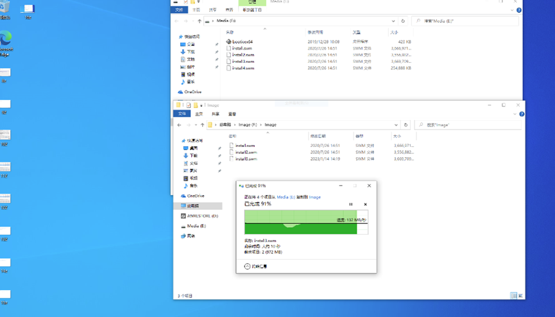Open the Home ribbon tab in Image window

click(199, 114)
